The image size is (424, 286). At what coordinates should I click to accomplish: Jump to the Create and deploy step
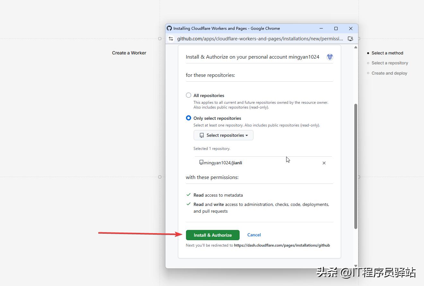pos(389,73)
